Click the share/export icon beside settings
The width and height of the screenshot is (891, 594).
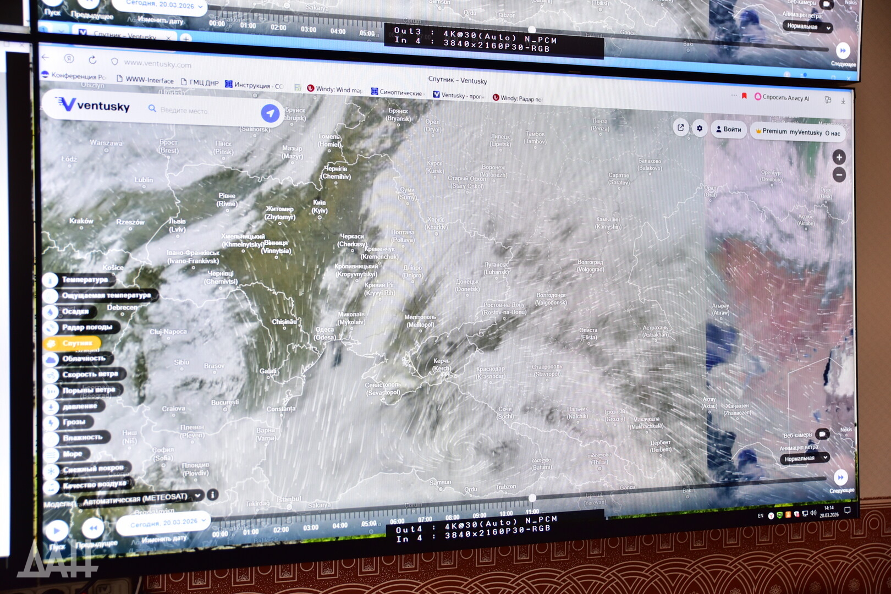coord(681,128)
